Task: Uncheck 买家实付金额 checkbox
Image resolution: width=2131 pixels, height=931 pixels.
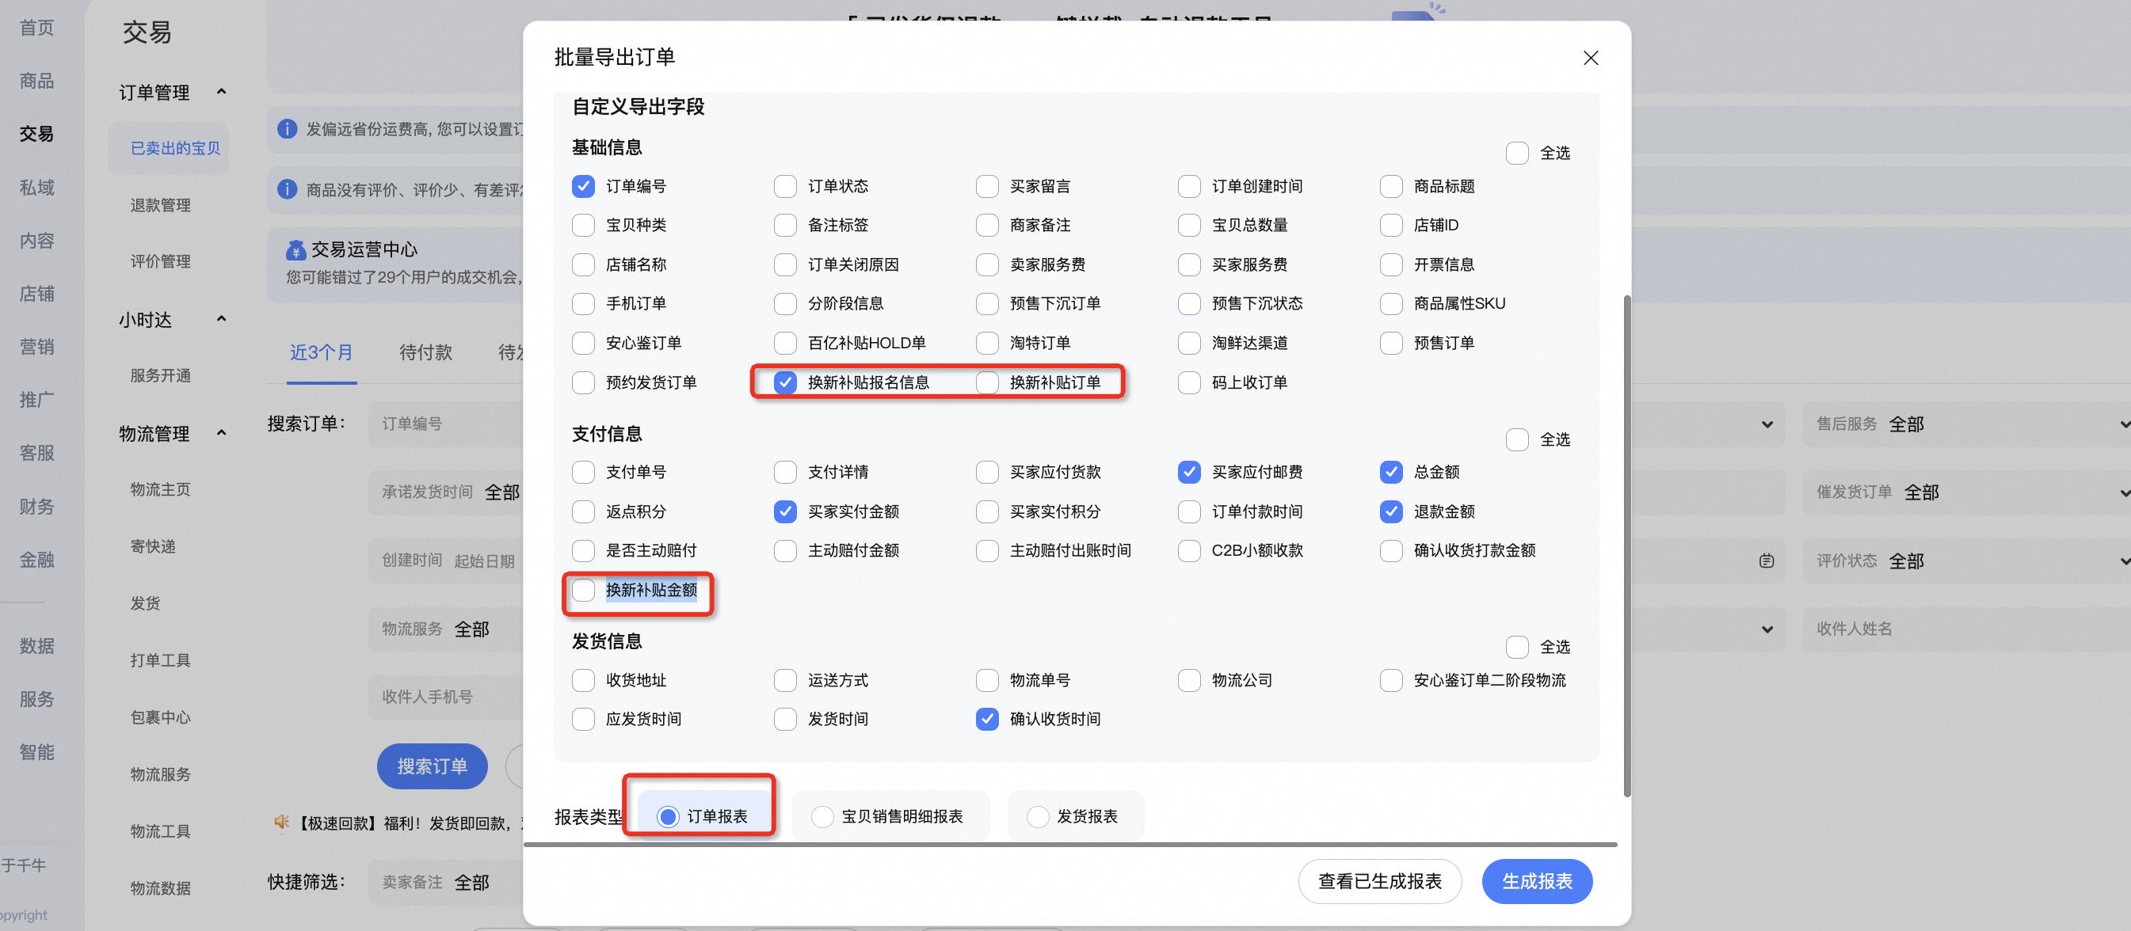Action: pos(785,511)
